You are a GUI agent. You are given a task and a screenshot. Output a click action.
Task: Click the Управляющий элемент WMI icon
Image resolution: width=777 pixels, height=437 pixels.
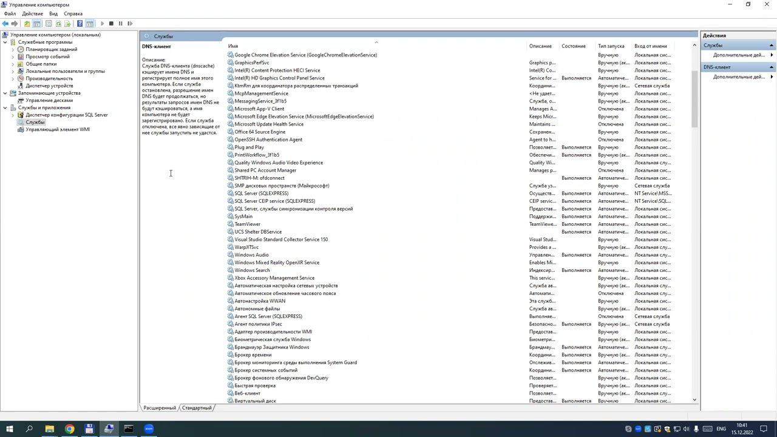click(21, 129)
